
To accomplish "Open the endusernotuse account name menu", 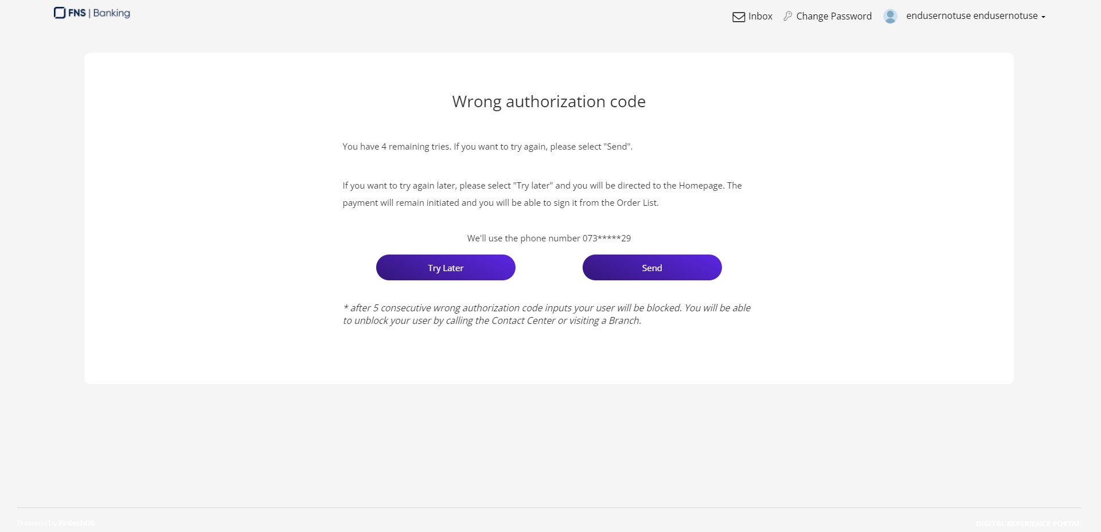I will [971, 16].
